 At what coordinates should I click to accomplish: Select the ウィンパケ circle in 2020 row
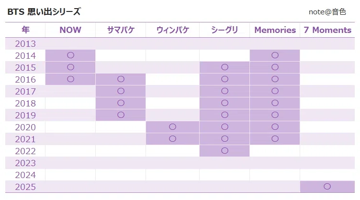[x=172, y=127]
